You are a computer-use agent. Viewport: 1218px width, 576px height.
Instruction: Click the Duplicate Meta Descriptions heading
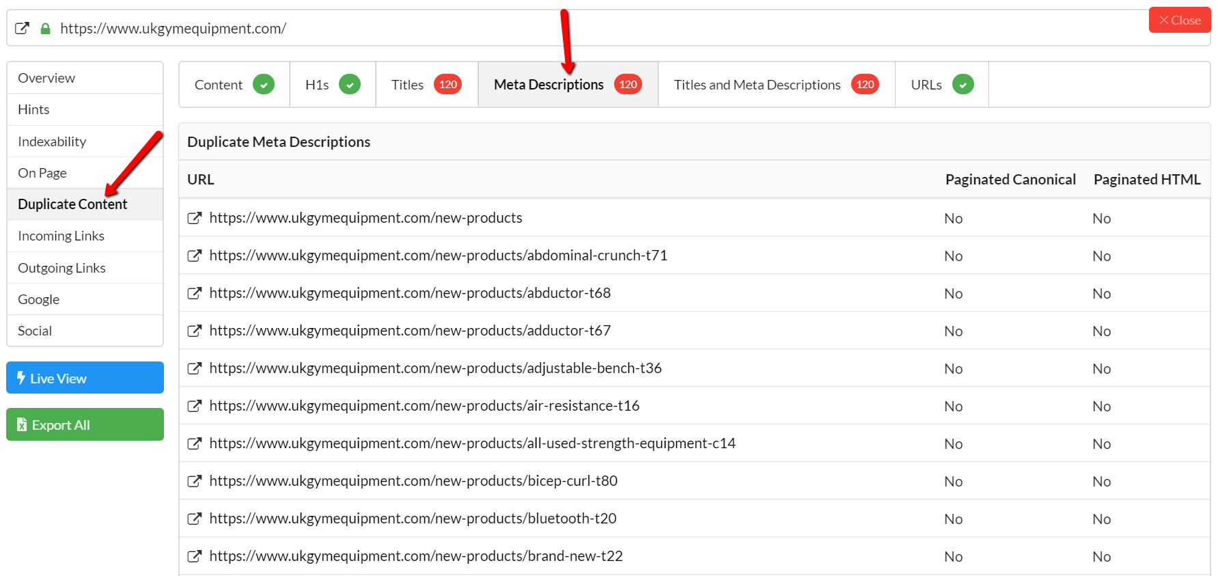click(x=279, y=142)
